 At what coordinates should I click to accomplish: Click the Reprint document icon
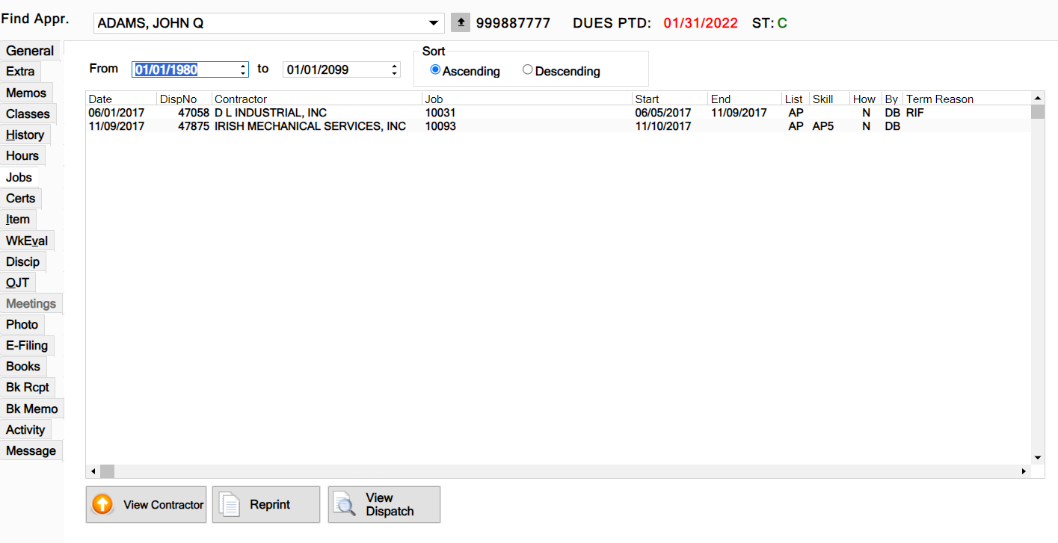[230, 505]
